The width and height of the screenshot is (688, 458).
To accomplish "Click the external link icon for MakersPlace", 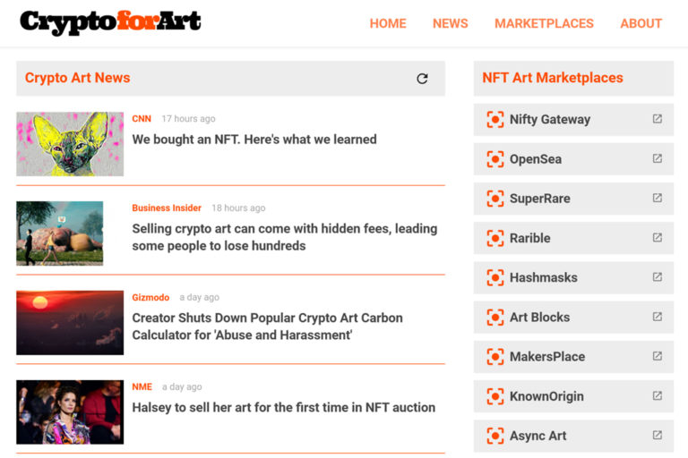I will coord(657,356).
